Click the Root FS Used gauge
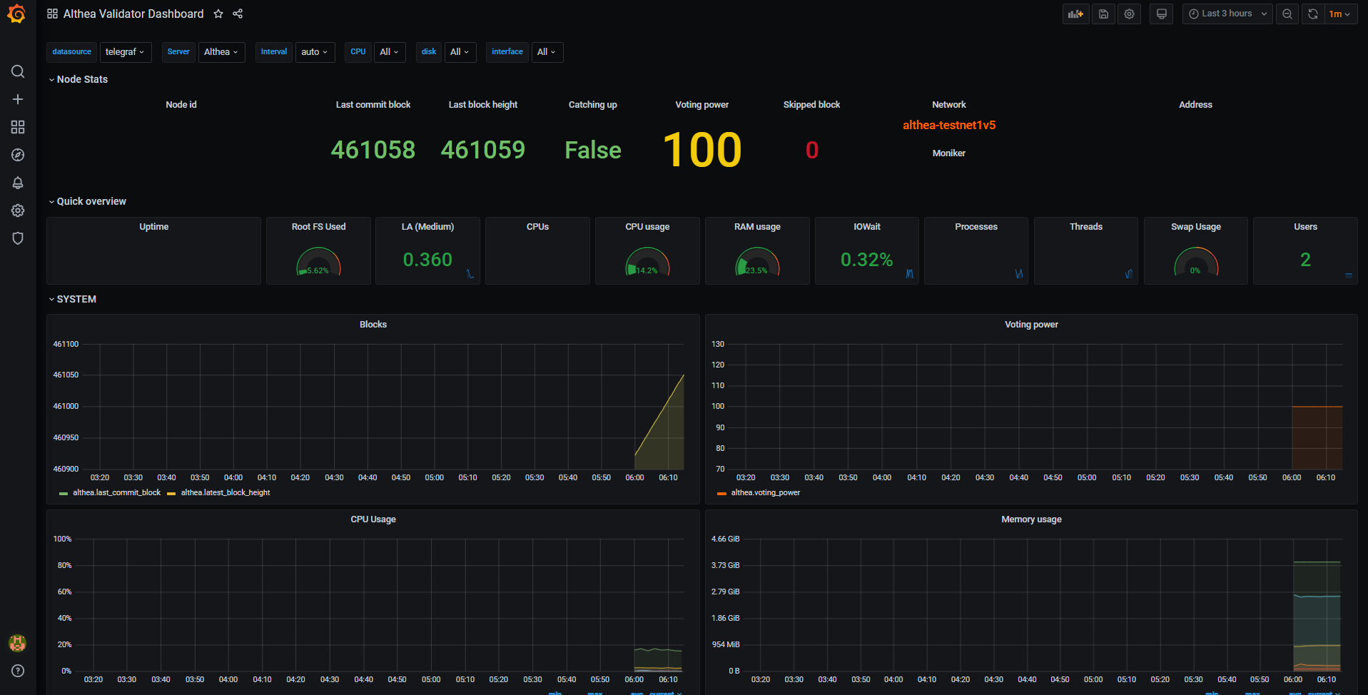This screenshot has height=695, width=1368. pos(318,261)
